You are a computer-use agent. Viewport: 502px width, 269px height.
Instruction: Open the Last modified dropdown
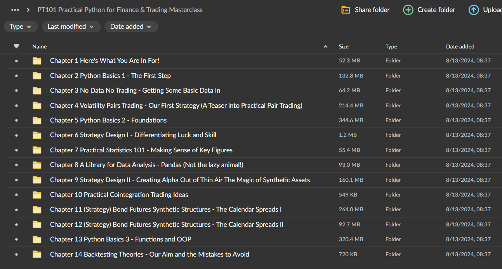71,26
